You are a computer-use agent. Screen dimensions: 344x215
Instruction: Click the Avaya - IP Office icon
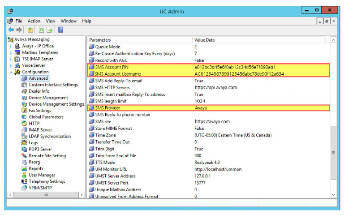click(x=17, y=46)
